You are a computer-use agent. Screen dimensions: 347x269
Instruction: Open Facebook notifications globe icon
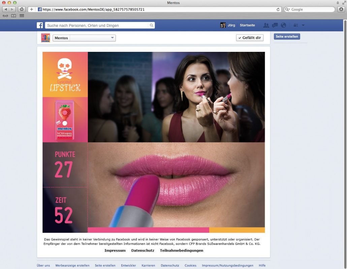coord(283,26)
